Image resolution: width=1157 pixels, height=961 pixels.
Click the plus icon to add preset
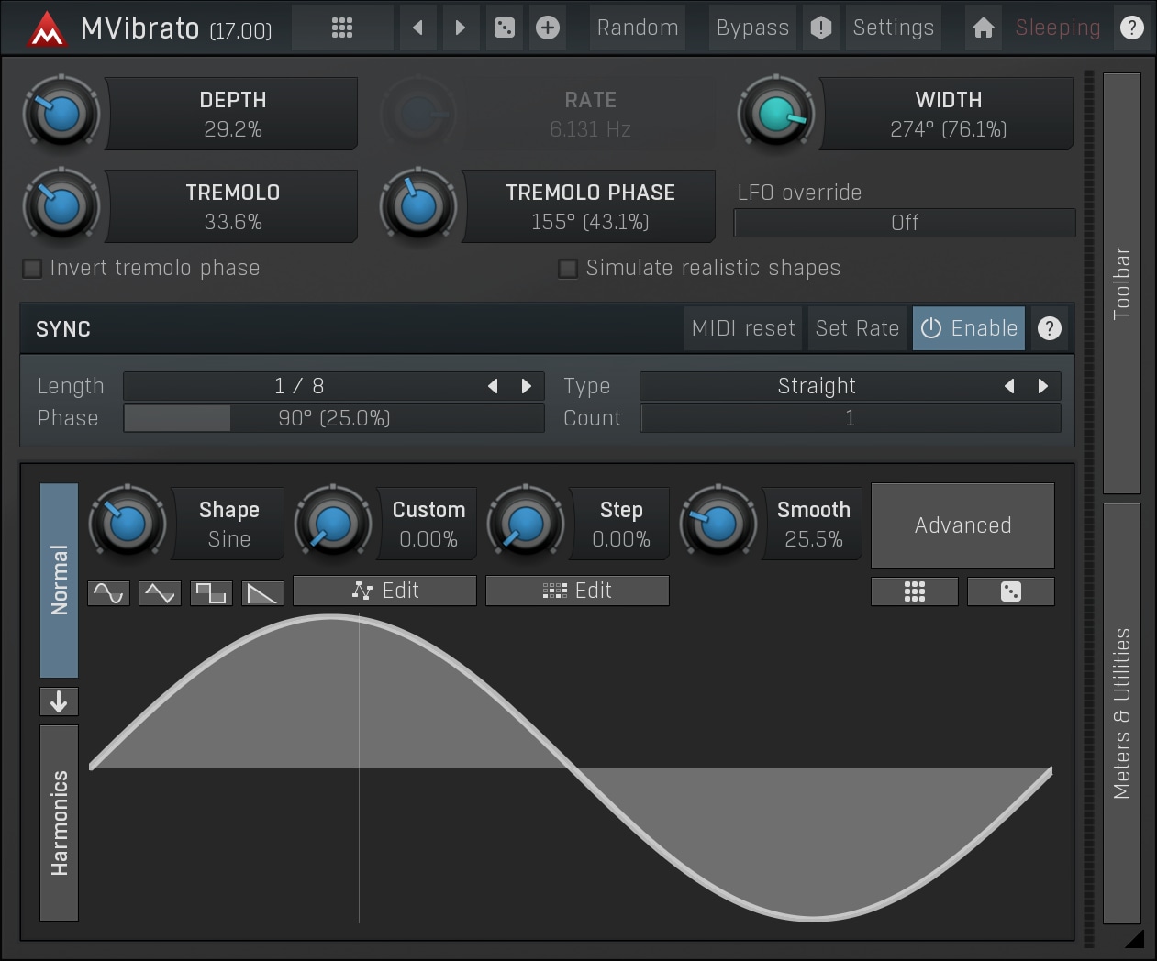(x=548, y=28)
